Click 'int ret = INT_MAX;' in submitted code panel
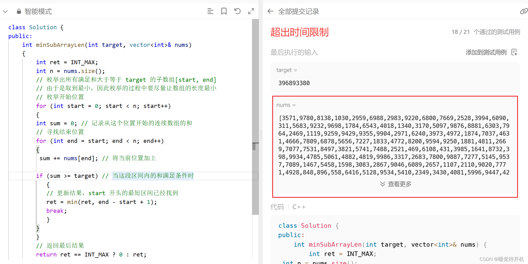 (343, 254)
